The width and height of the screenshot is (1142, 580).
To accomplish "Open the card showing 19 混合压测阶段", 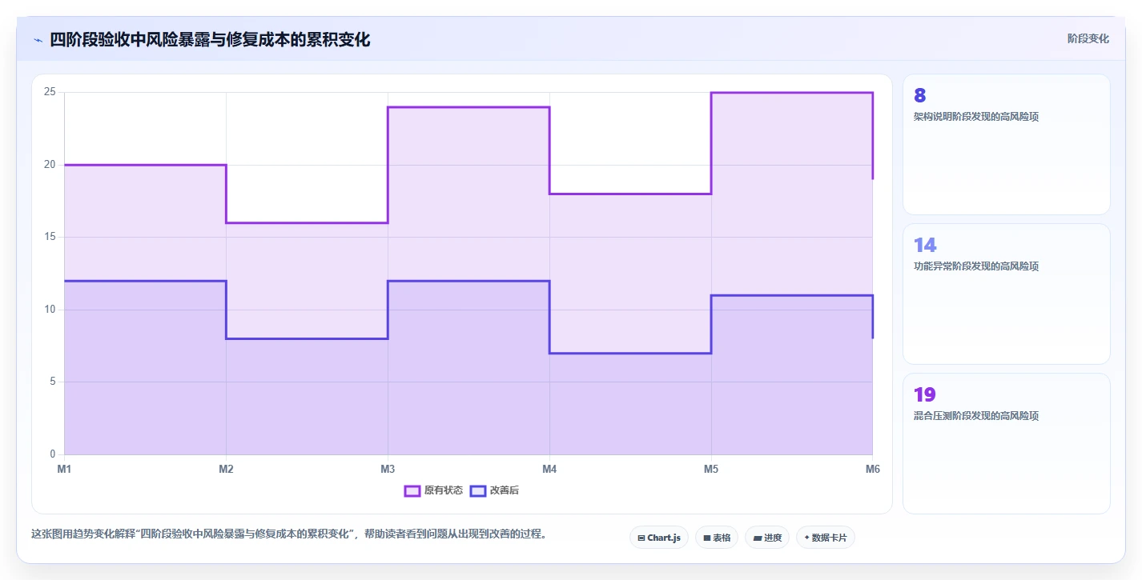I will (x=1007, y=443).
